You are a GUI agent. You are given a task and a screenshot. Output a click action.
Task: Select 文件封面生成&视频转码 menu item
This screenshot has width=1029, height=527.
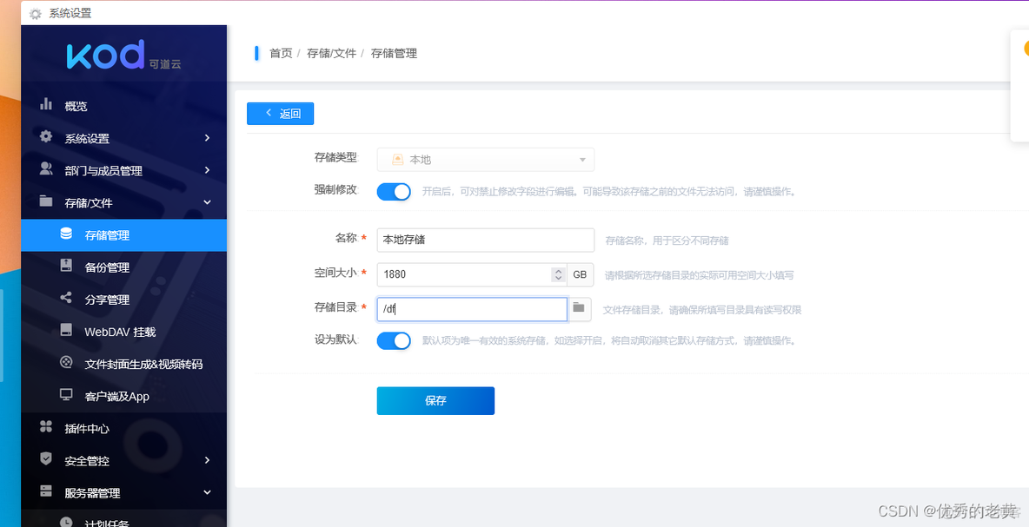coord(143,364)
